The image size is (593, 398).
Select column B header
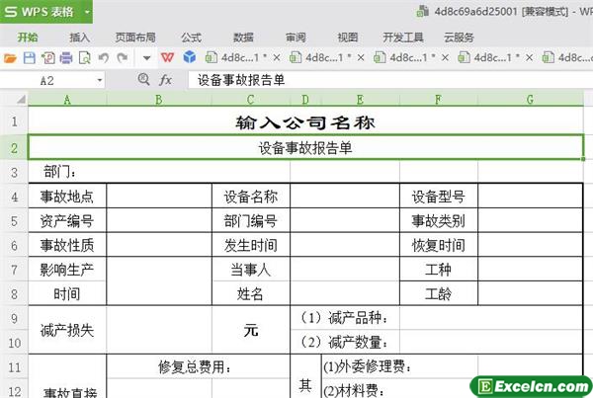coord(159,100)
